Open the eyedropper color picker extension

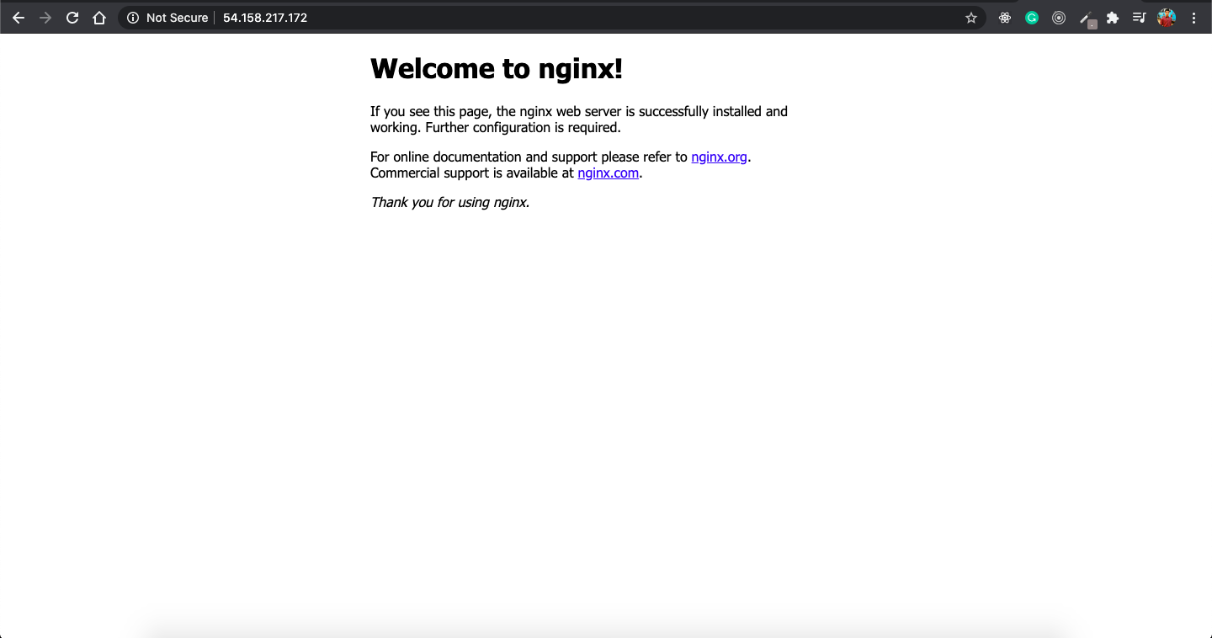1087,19
